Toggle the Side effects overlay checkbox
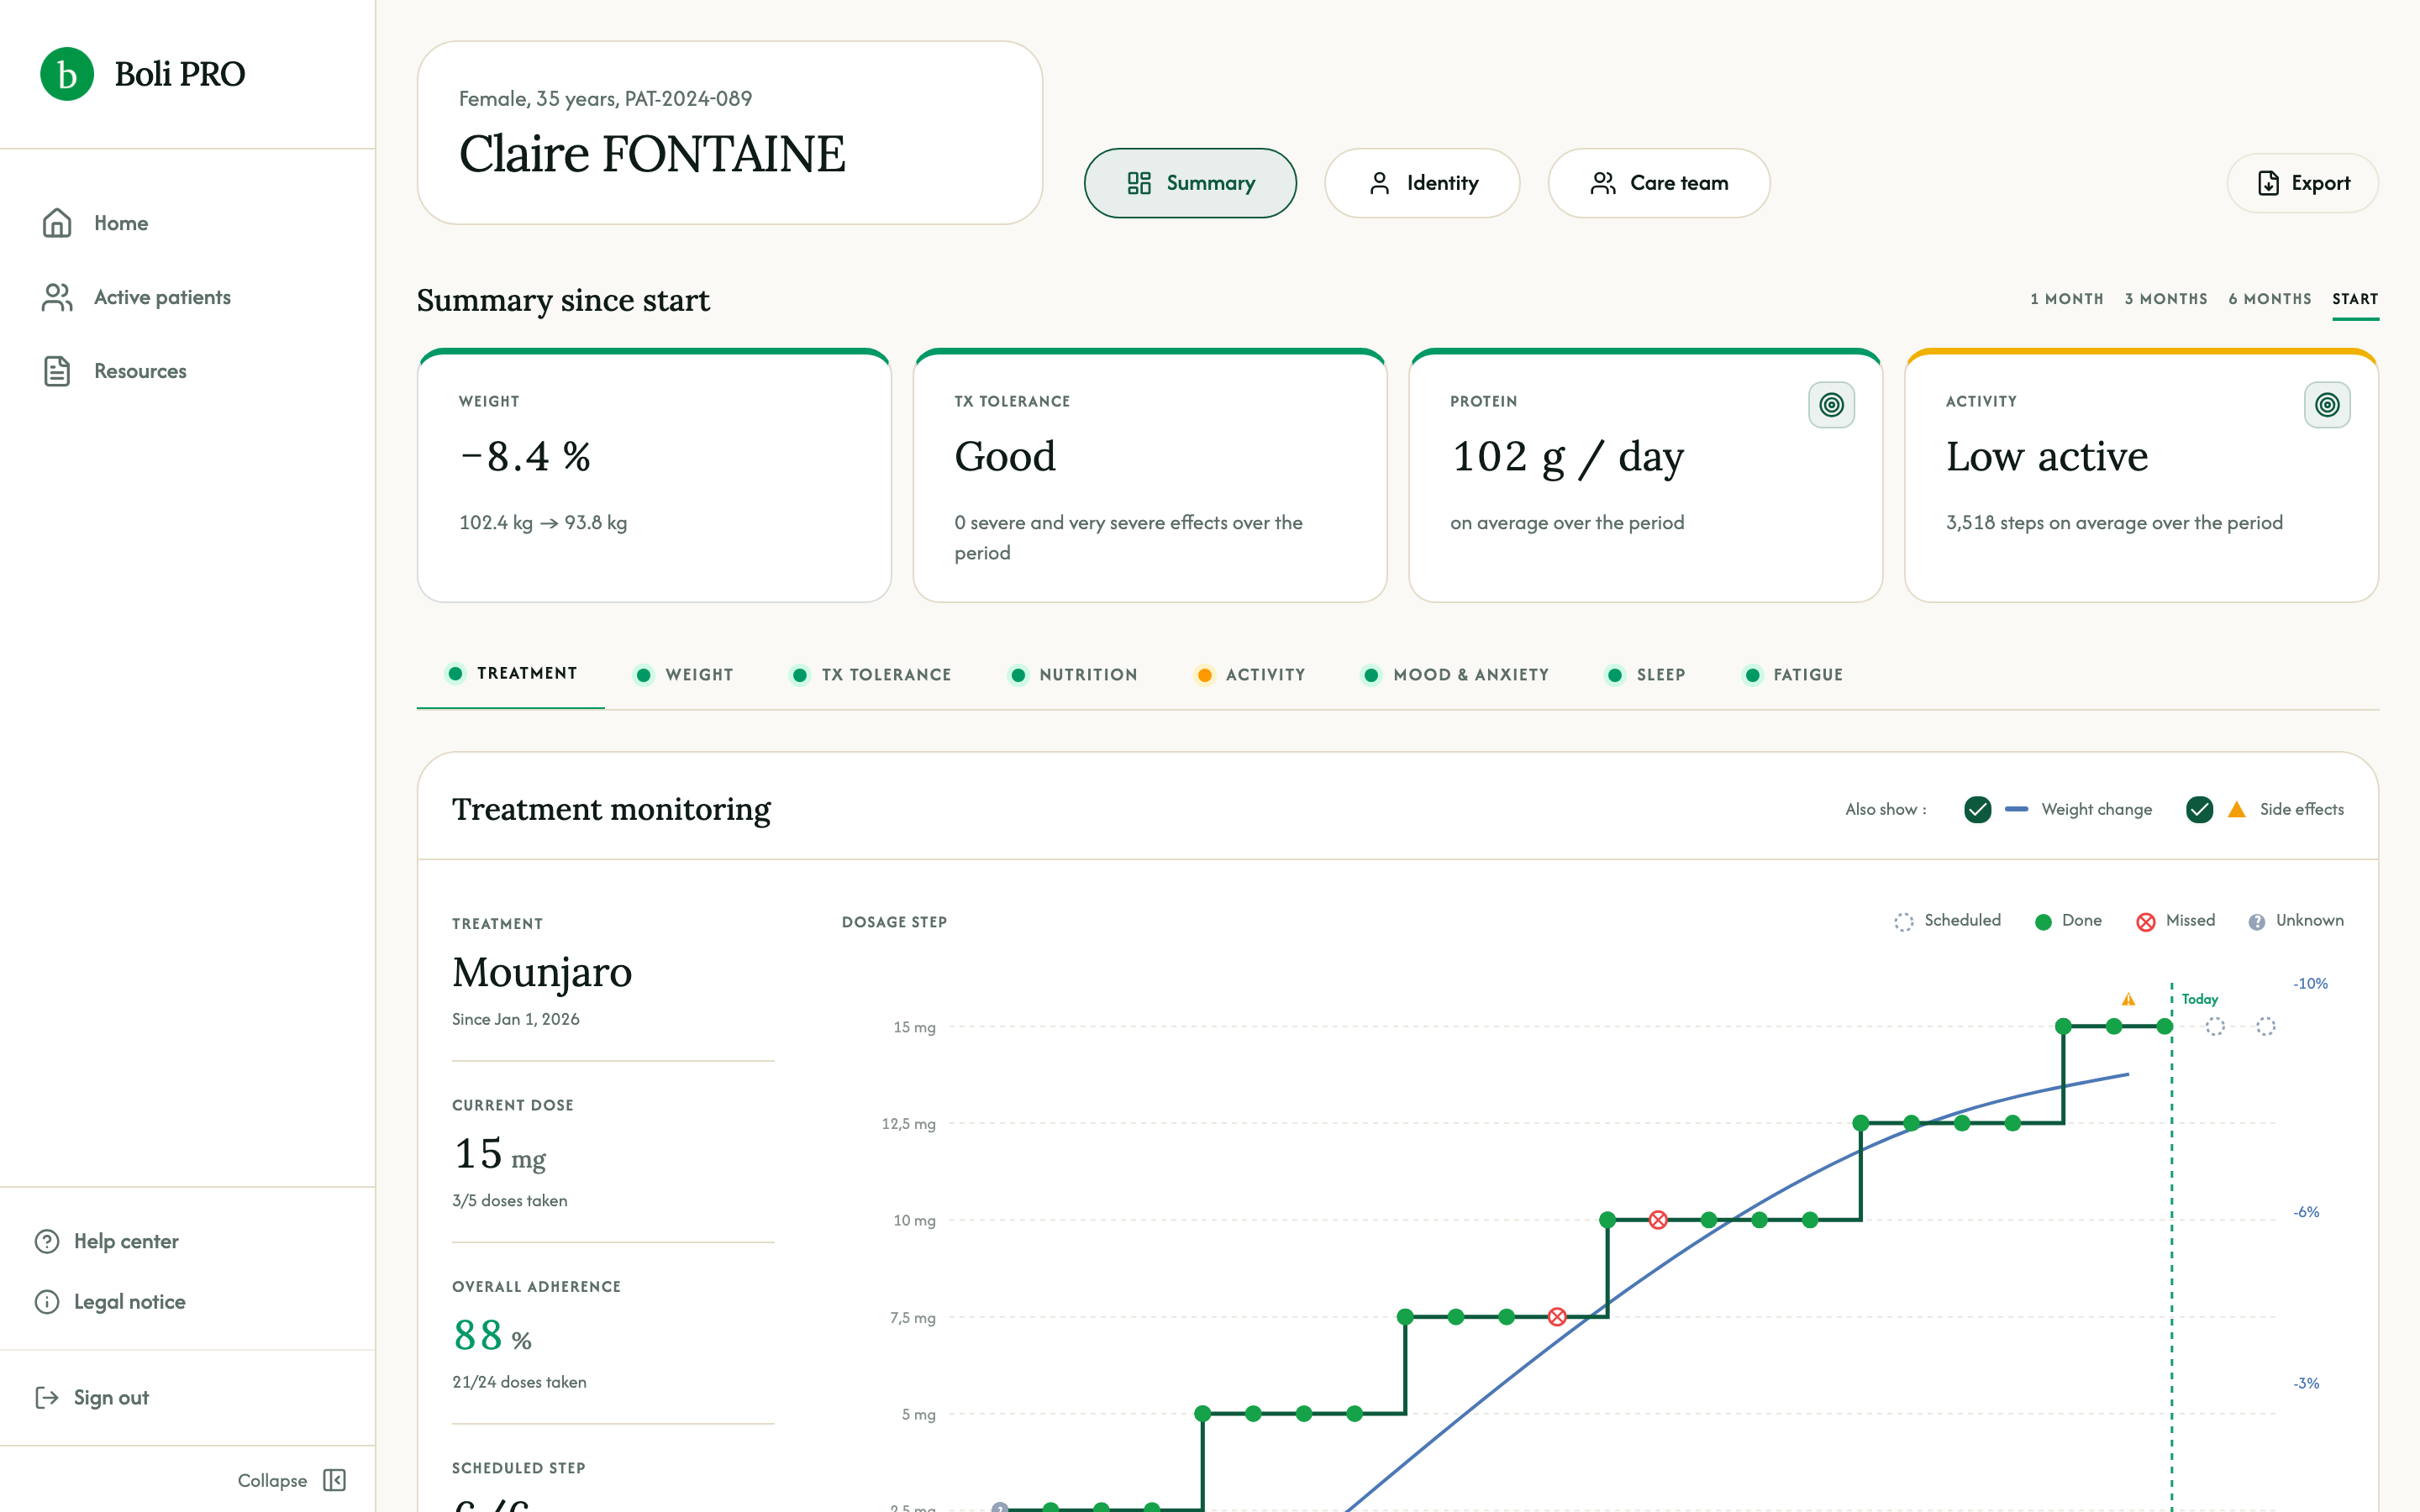 2199,809
